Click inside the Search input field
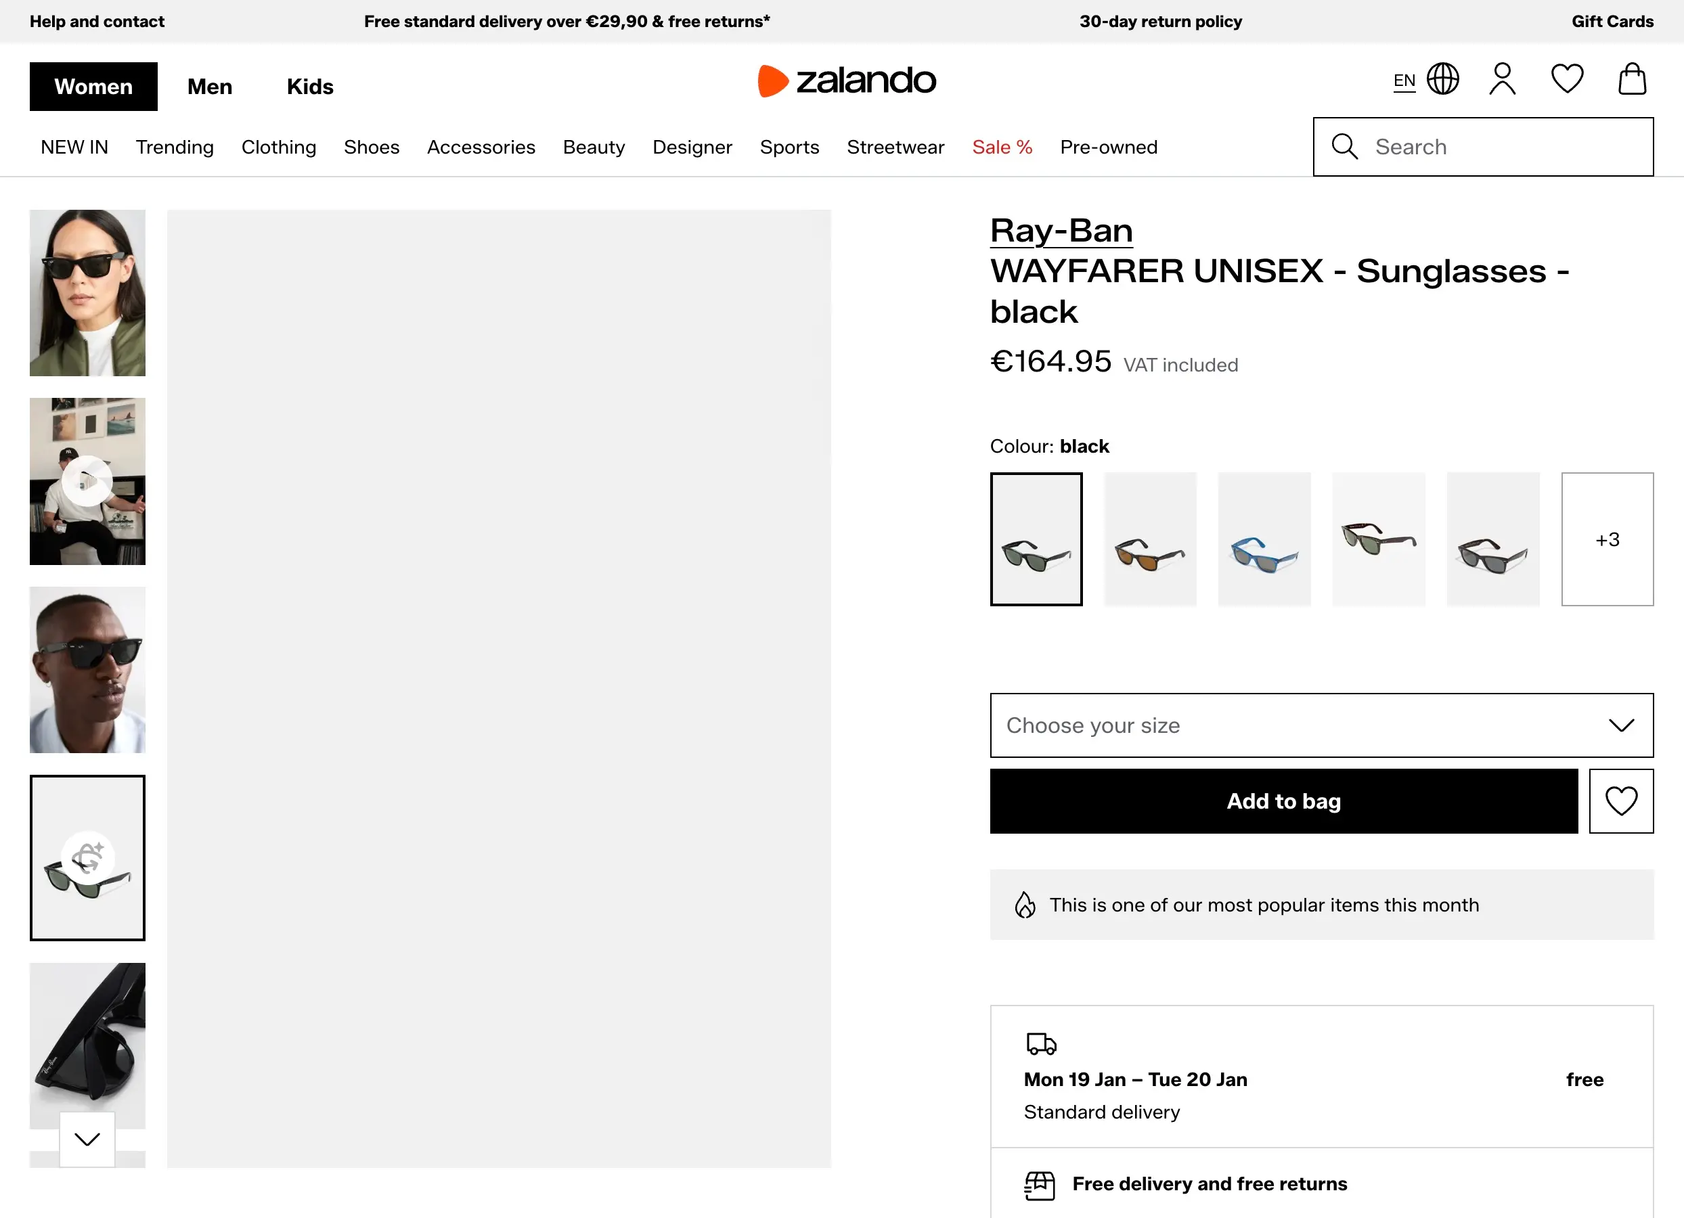Screen dimensions: 1684x1218 coord(1485,146)
